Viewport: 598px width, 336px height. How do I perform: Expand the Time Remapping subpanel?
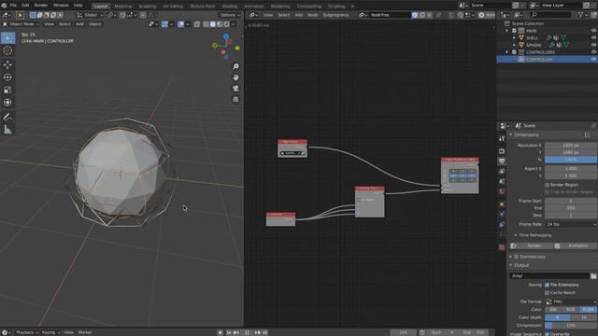(x=516, y=235)
